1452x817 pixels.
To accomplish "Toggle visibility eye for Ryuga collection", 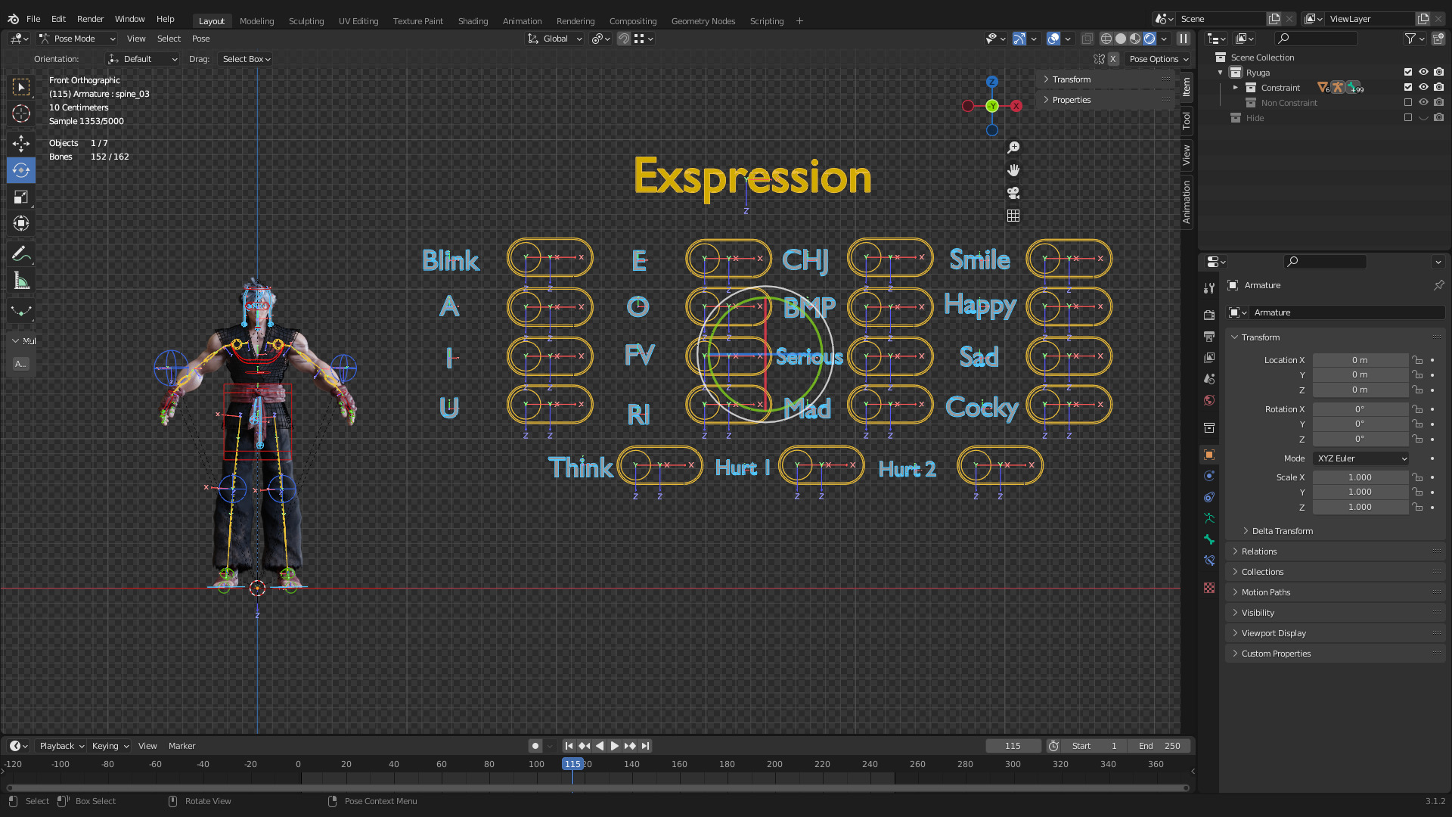I will click(1423, 73).
